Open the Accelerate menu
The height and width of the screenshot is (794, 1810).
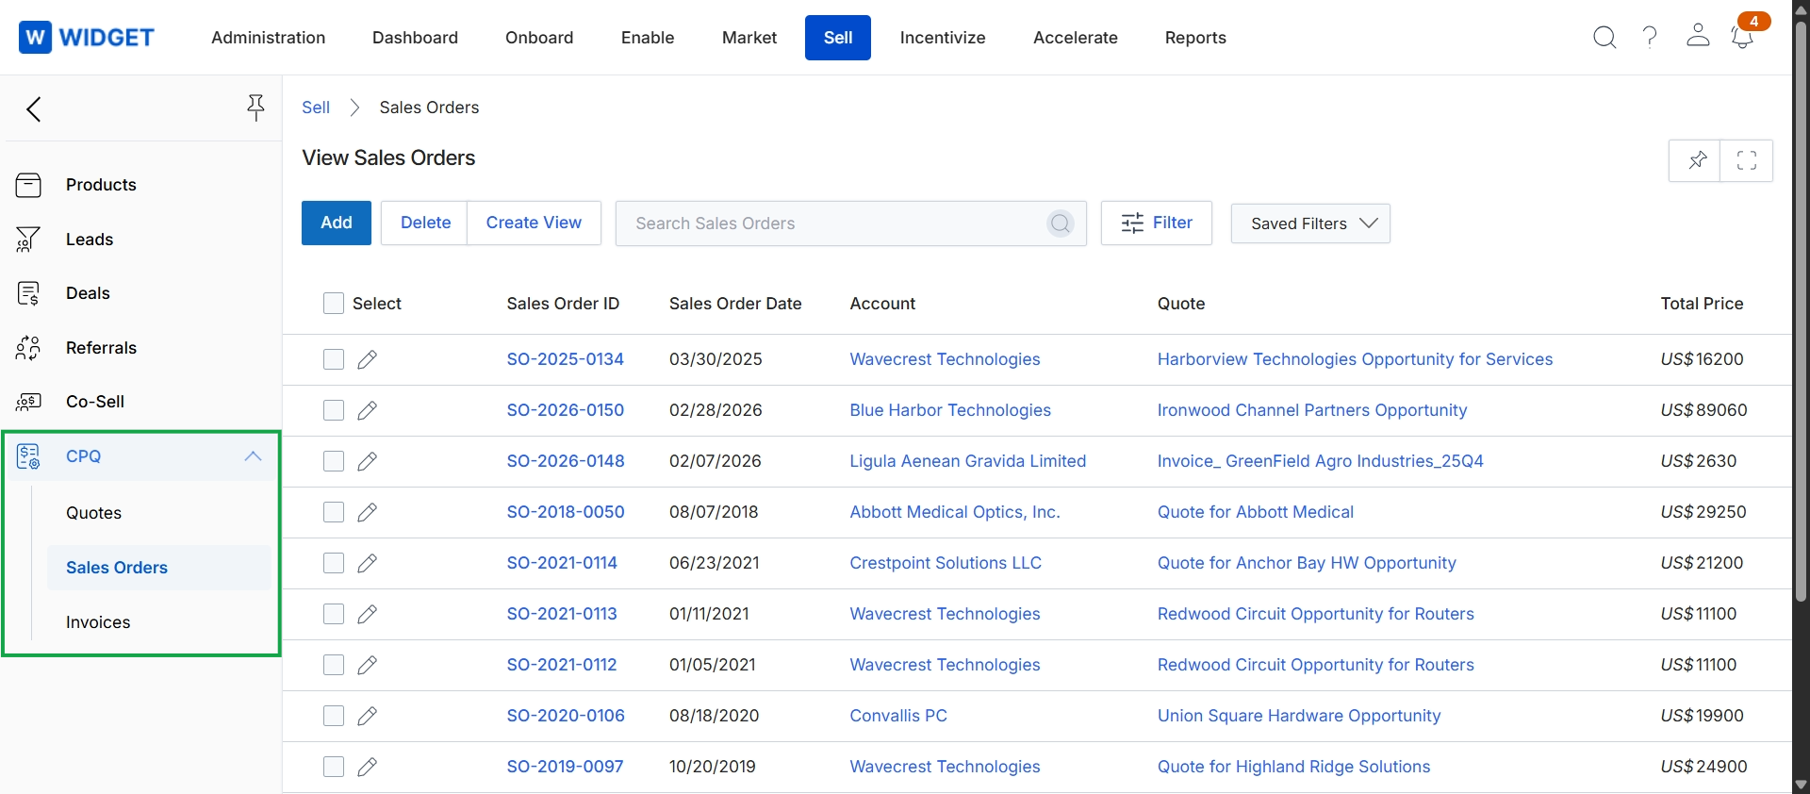(1076, 38)
